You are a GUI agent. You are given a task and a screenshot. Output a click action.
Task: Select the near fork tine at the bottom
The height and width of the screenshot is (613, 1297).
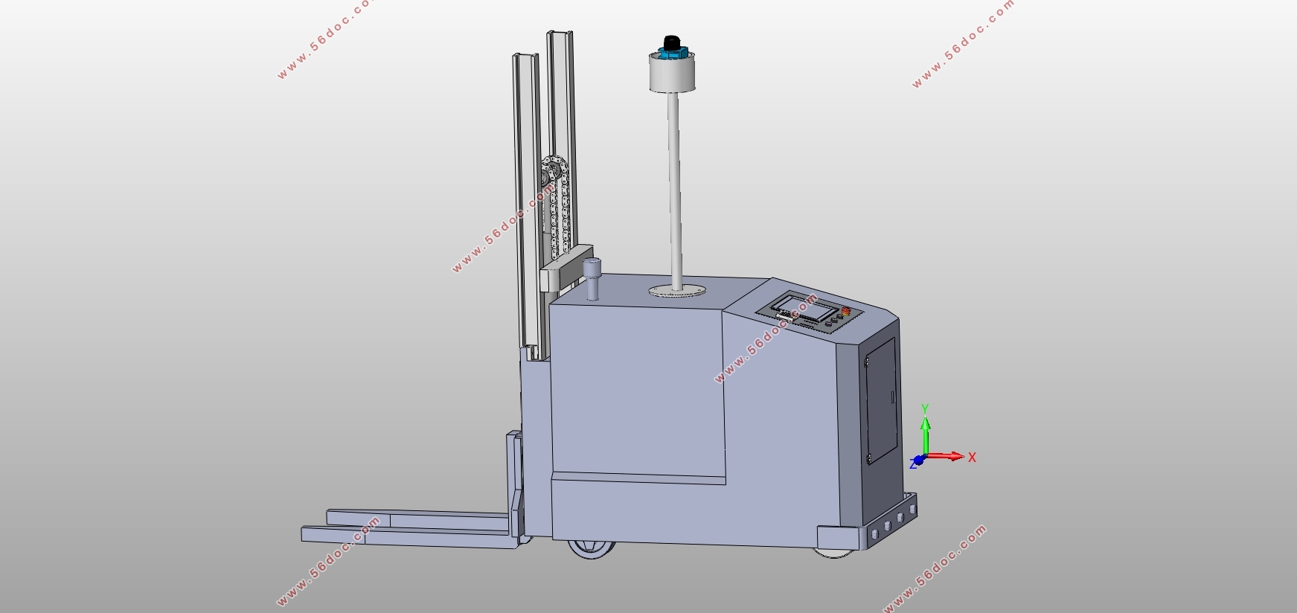click(x=409, y=539)
